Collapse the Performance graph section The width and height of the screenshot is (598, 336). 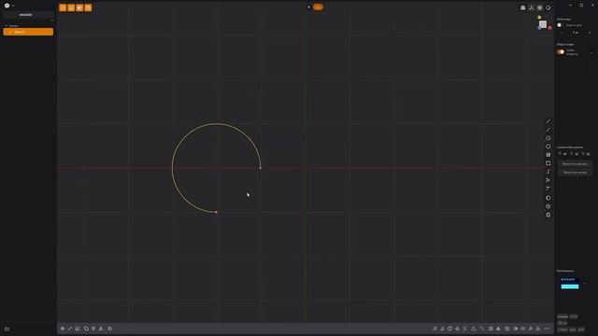tap(585, 283)
